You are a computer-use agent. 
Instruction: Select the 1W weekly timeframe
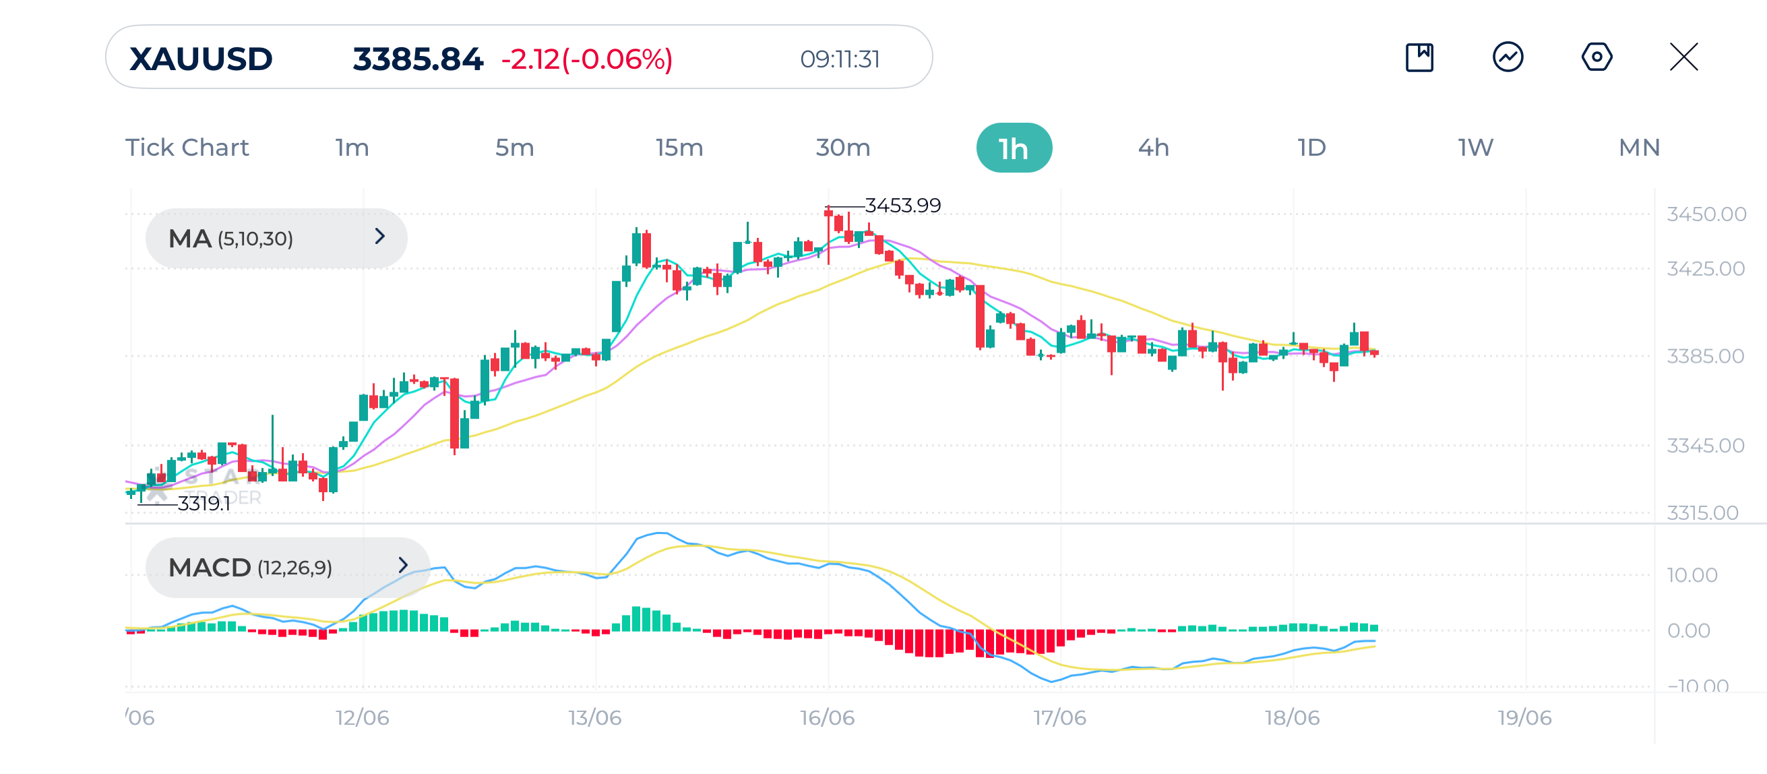point(1473,147)
